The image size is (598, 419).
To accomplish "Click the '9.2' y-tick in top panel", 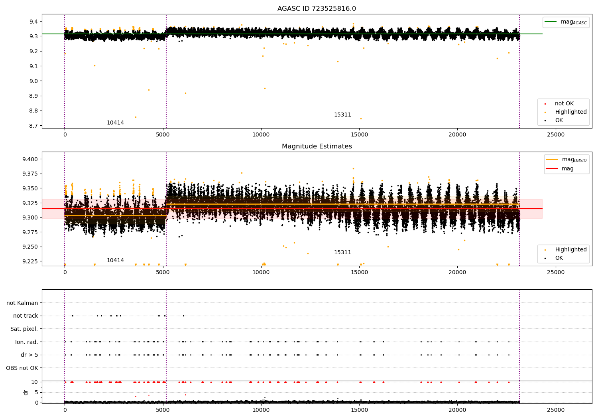I will pyautogui.click(x=33, y=51).
